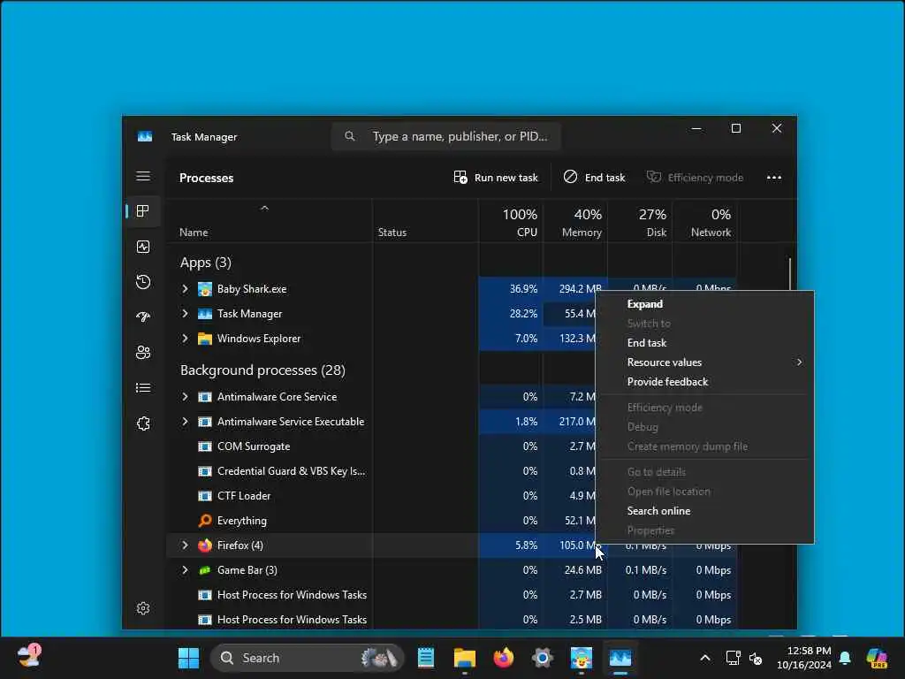Click the Baby Shark taskbar icon
This screenshot has width=905, height=679.
[x=582, y=658]
